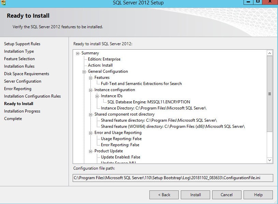This screenshot has width=278, height=204.
Task: Collapse Shared component root directory node
Action: [x=91, y=115]
